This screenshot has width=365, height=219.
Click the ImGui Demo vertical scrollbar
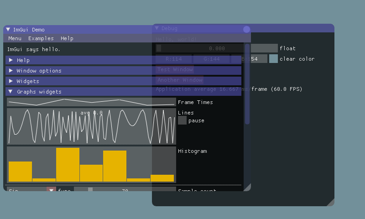tap(247, 84)
